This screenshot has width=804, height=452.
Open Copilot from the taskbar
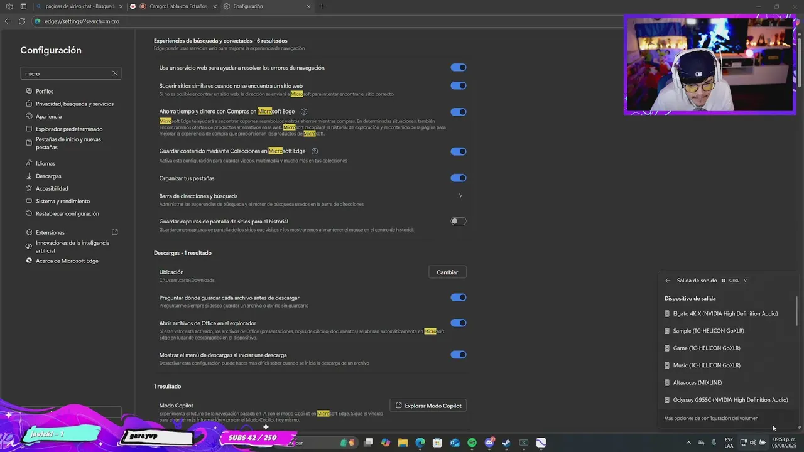click(x=386, y=443)
